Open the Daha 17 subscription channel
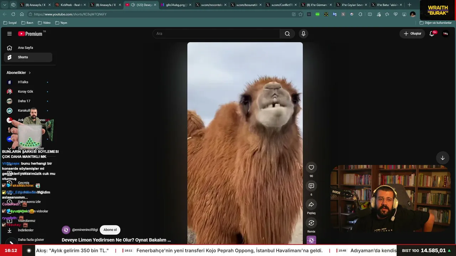This screenshot has width=456, height=256. pyautogui.click(x=28, y=101)
